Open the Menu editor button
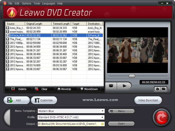Image resolution: width=175 pixels, height=131 pixels. 121,111
